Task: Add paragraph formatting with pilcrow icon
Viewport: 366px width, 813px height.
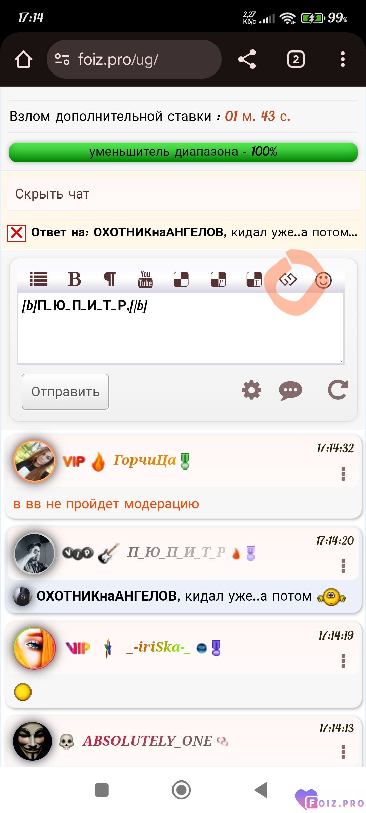Action: point(109,279)
